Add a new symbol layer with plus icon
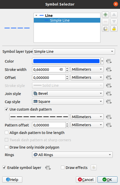The height and width of the screenshot is (185, 120). [105, 15]
